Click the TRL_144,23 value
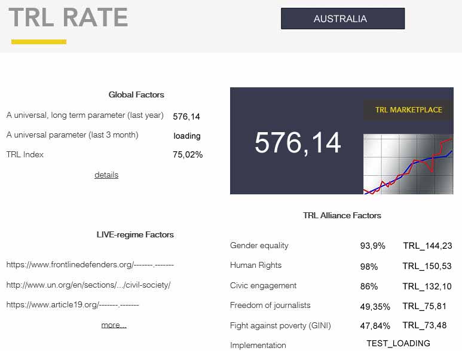 427,246
